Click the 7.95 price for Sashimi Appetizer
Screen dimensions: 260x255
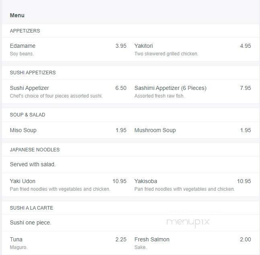(x=246, y=88)
